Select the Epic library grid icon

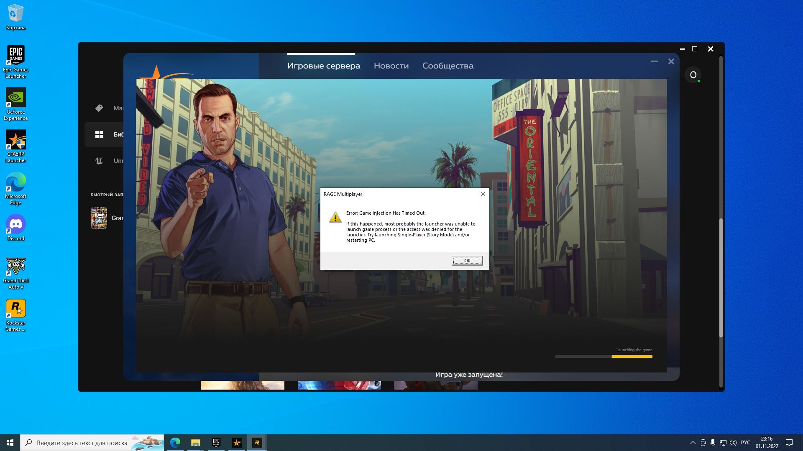(99, 134)
